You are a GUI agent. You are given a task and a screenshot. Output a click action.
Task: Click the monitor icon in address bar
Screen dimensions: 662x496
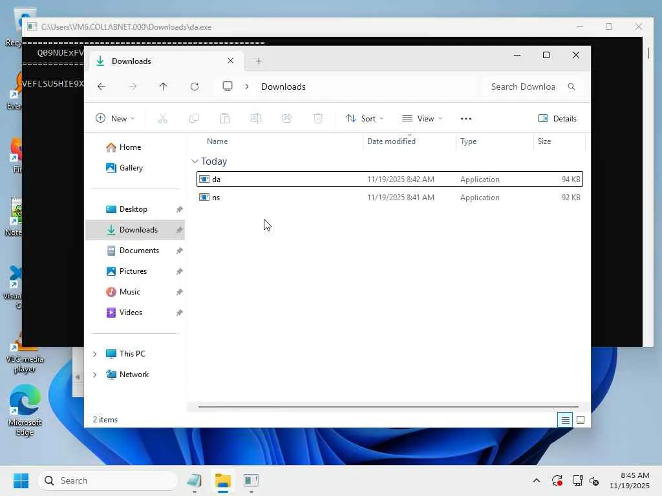(x=228, y=87)
